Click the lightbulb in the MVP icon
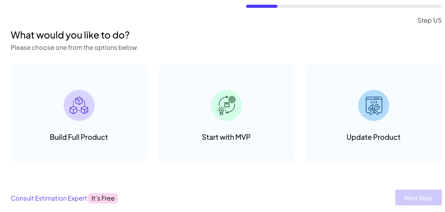This screenshot has width=445, height=212. click(x=221, y=111)
